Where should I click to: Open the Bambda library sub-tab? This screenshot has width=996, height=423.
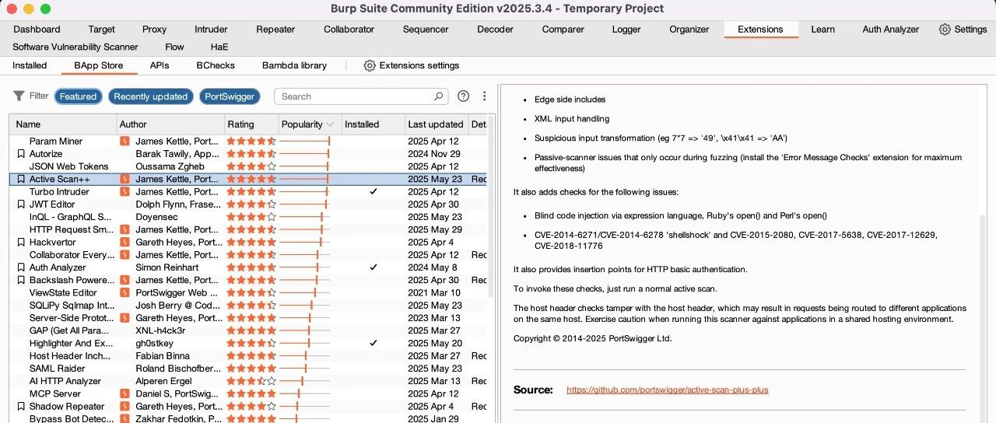pos(294,65)
